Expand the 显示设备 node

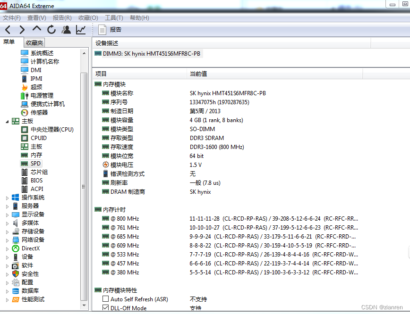tap(8, 215)
